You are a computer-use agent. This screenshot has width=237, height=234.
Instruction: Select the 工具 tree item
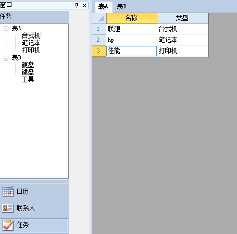(28, 79)
